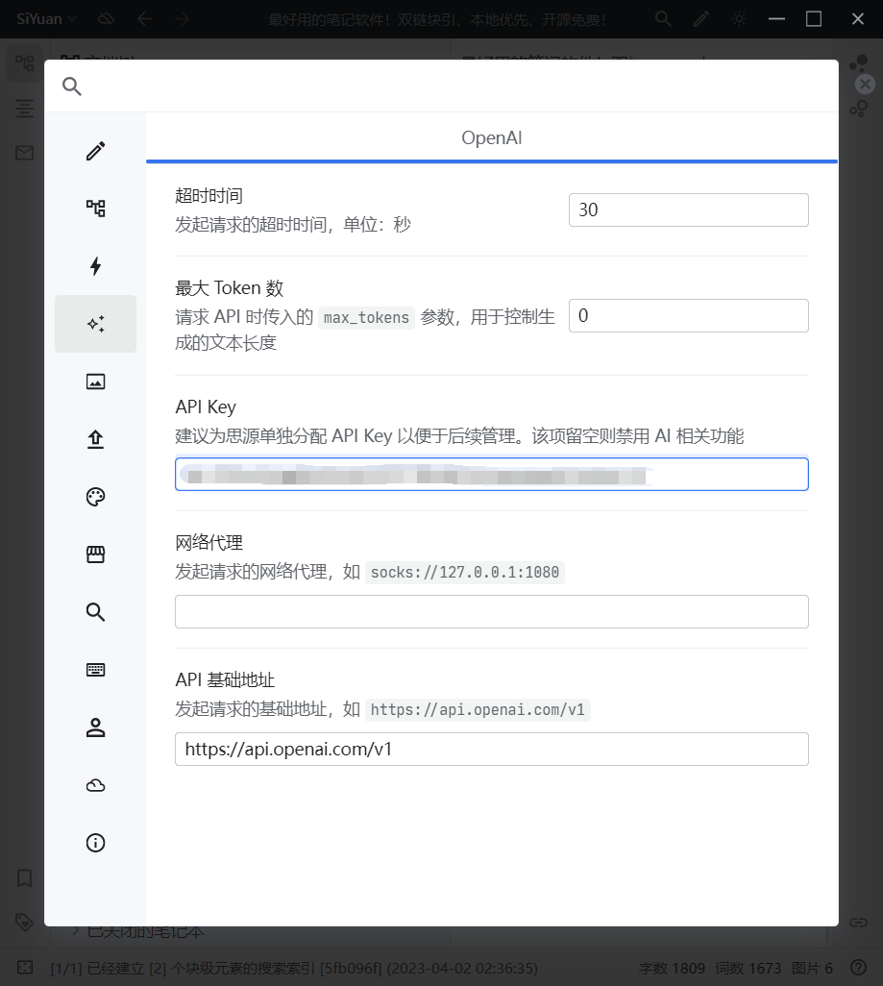Open the Bazaar marketplace settings icon

pyautogui.click(x=95, y=555)
